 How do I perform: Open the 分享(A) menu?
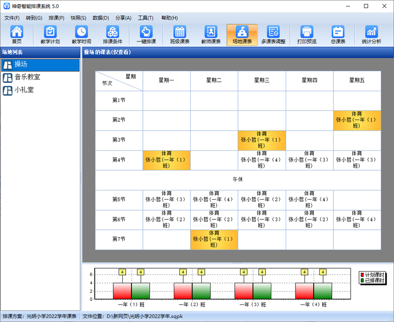[x=123, y=18]
